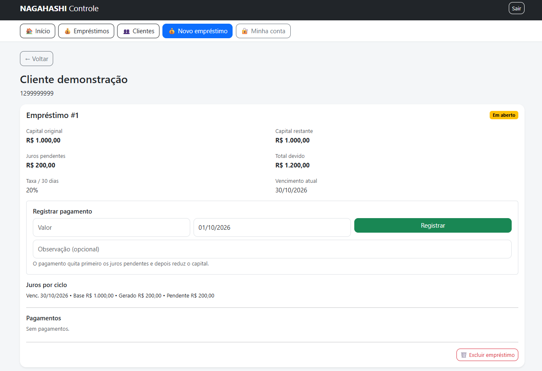Click the Juros pendentes value R$ 200,00
This screenshot has width=542, height=371.
click(x=41, y=165)
